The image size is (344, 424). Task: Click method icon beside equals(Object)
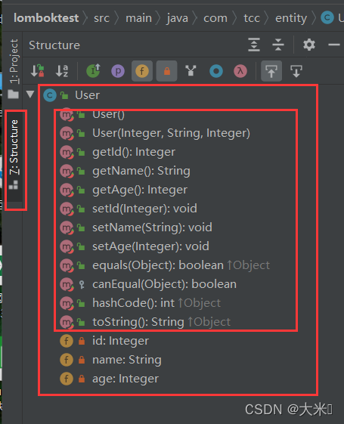[x=67, y=265]
